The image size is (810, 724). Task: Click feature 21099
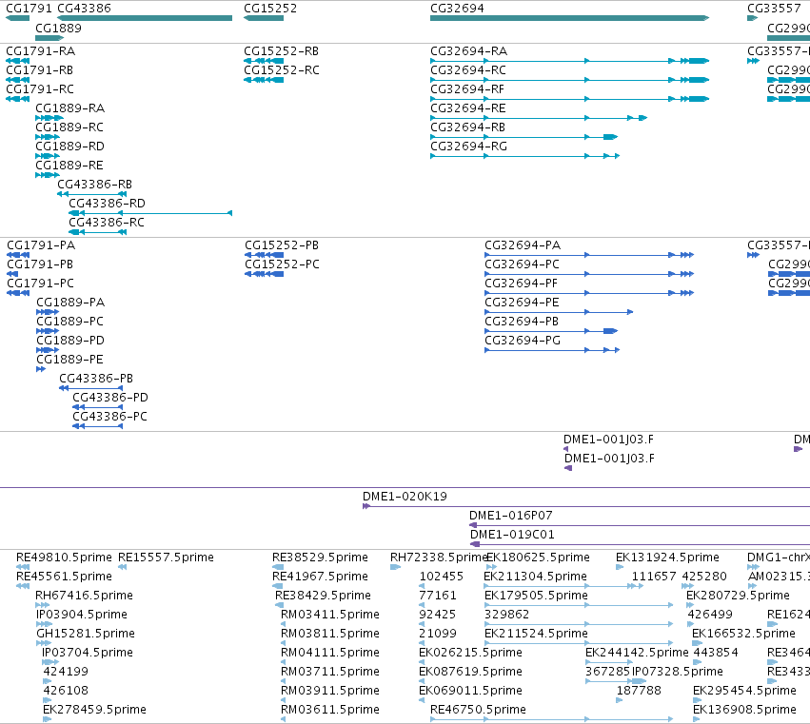click(422, 643)
